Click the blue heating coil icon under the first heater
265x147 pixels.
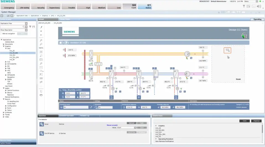[111, 97]
